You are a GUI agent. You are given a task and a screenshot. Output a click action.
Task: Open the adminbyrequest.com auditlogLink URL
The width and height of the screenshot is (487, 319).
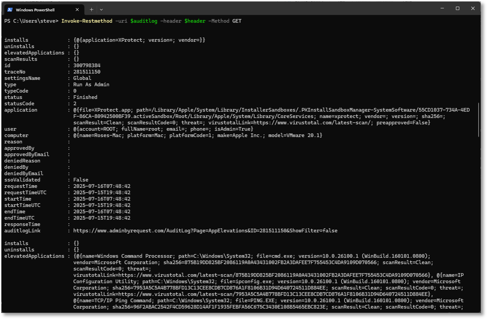click(205, 231)
